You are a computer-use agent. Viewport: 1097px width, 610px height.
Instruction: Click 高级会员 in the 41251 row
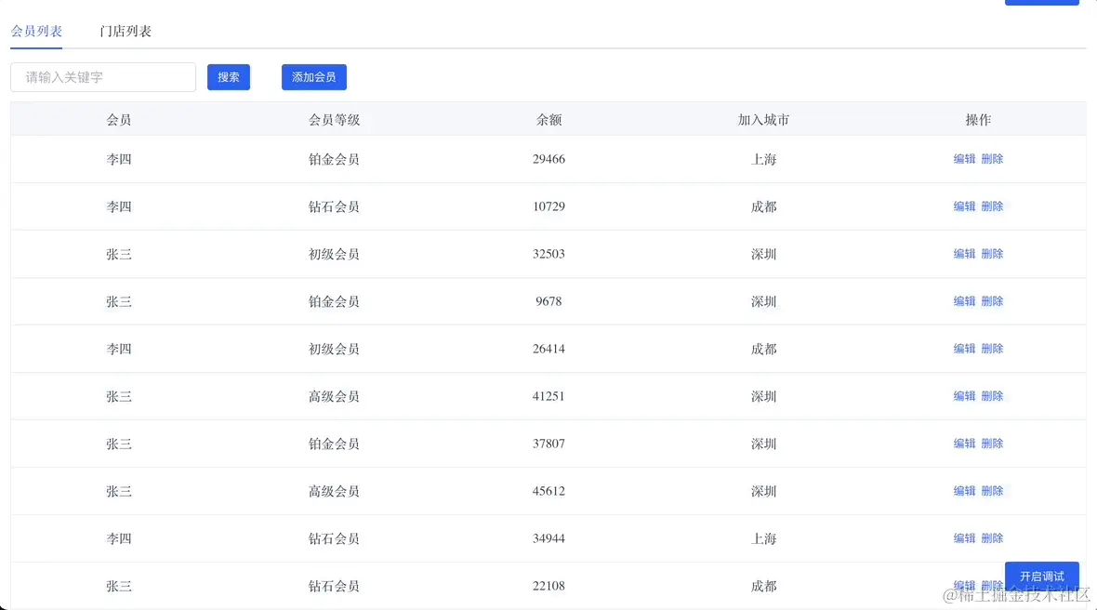pos(334,396)
